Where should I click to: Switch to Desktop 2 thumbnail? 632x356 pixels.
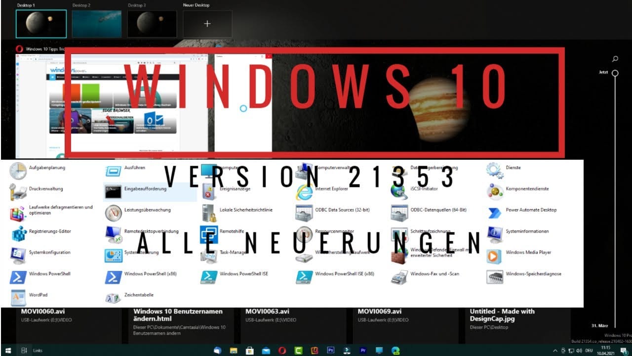97,24
